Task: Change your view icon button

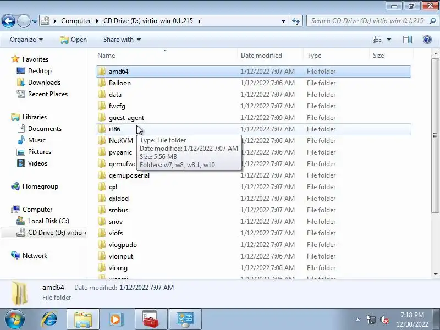Action: click(x=377, y=40)
